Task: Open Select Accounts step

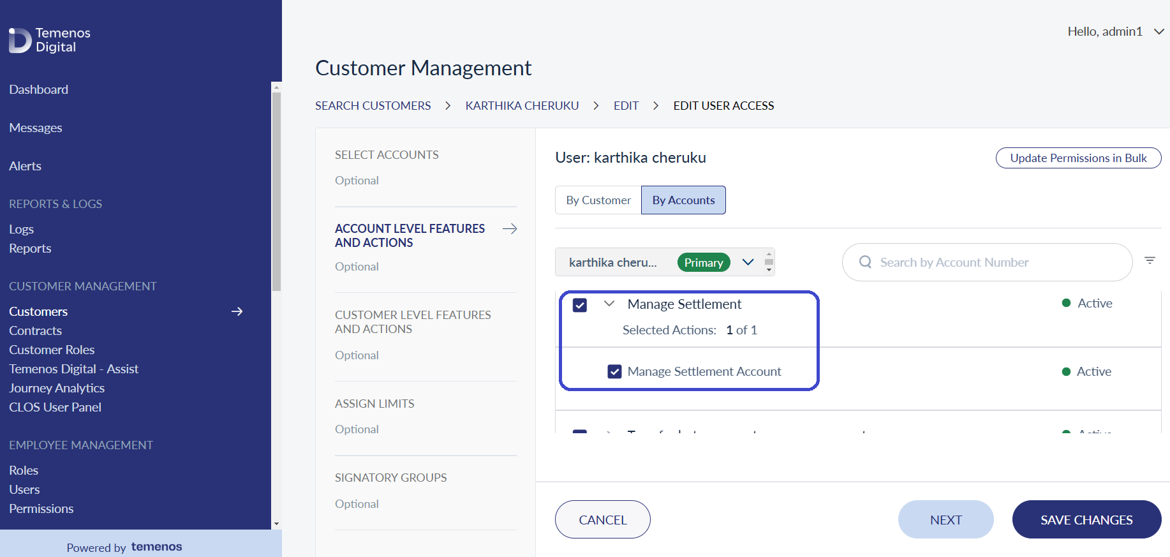Action: pos(387,155)
